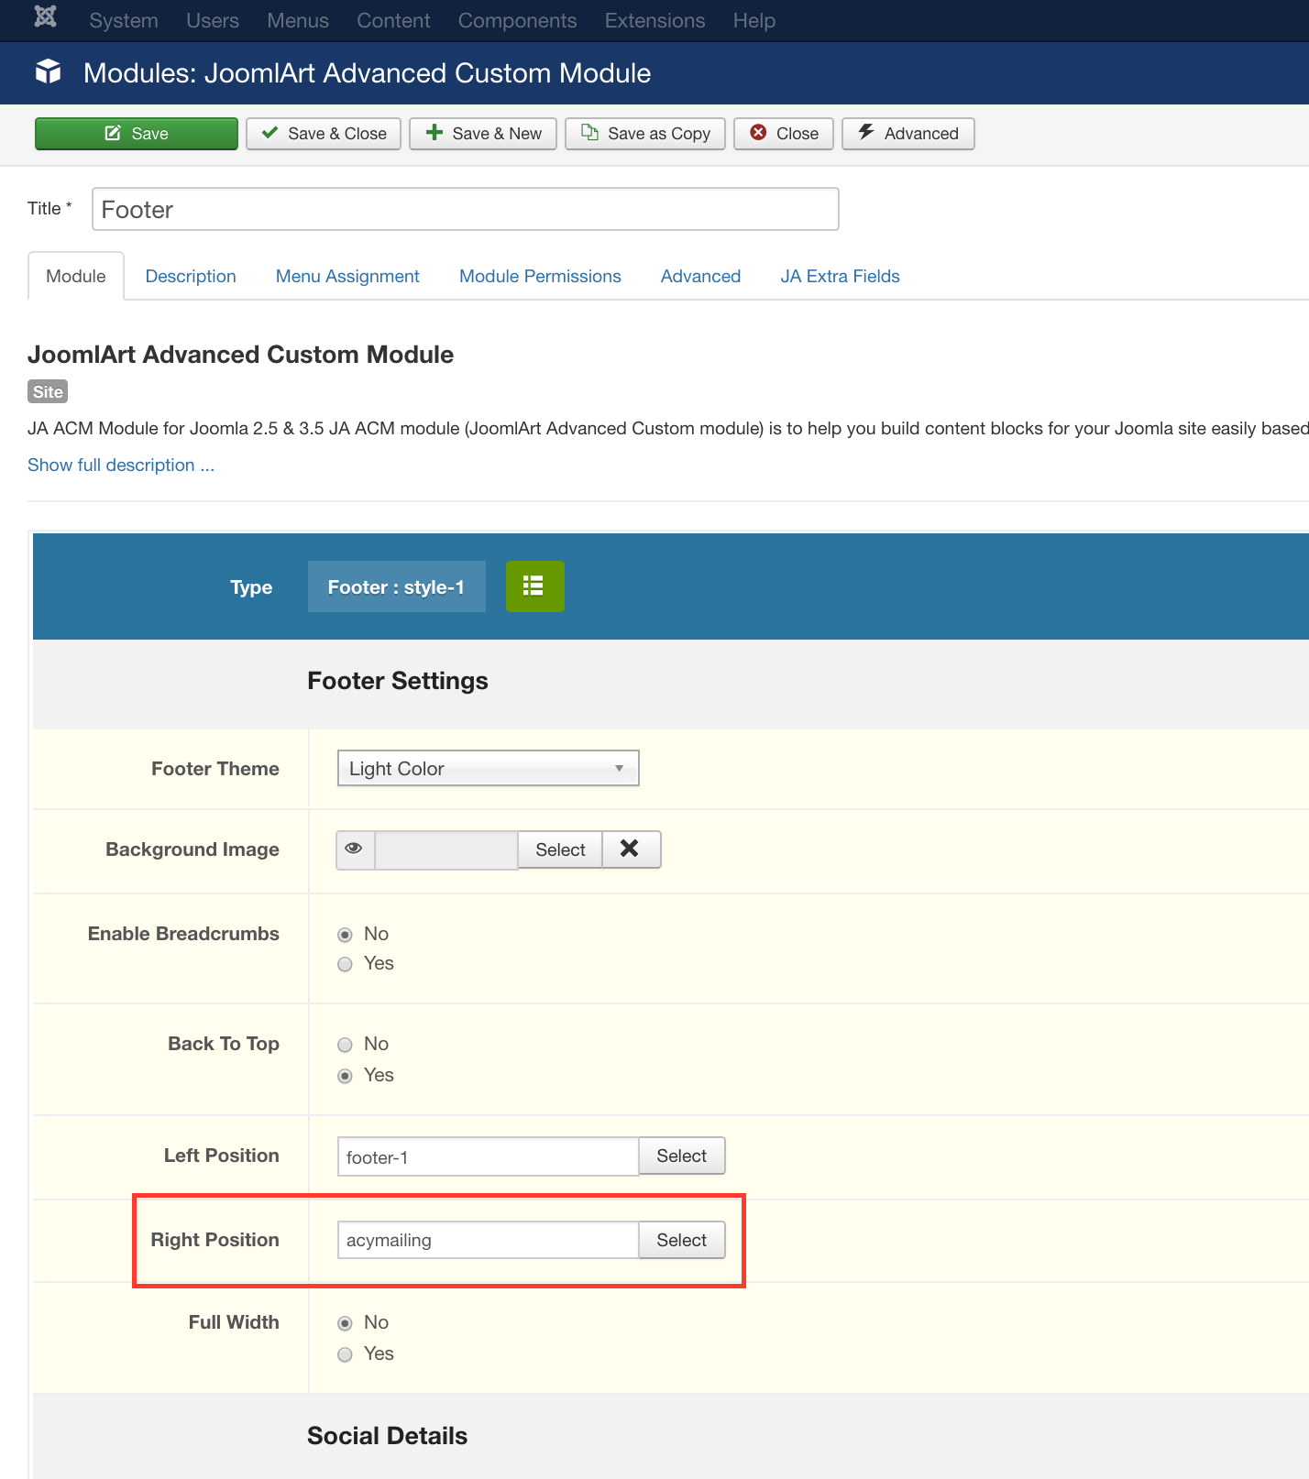
Task: Click the Title input field
Action: (x=465, y=210)
